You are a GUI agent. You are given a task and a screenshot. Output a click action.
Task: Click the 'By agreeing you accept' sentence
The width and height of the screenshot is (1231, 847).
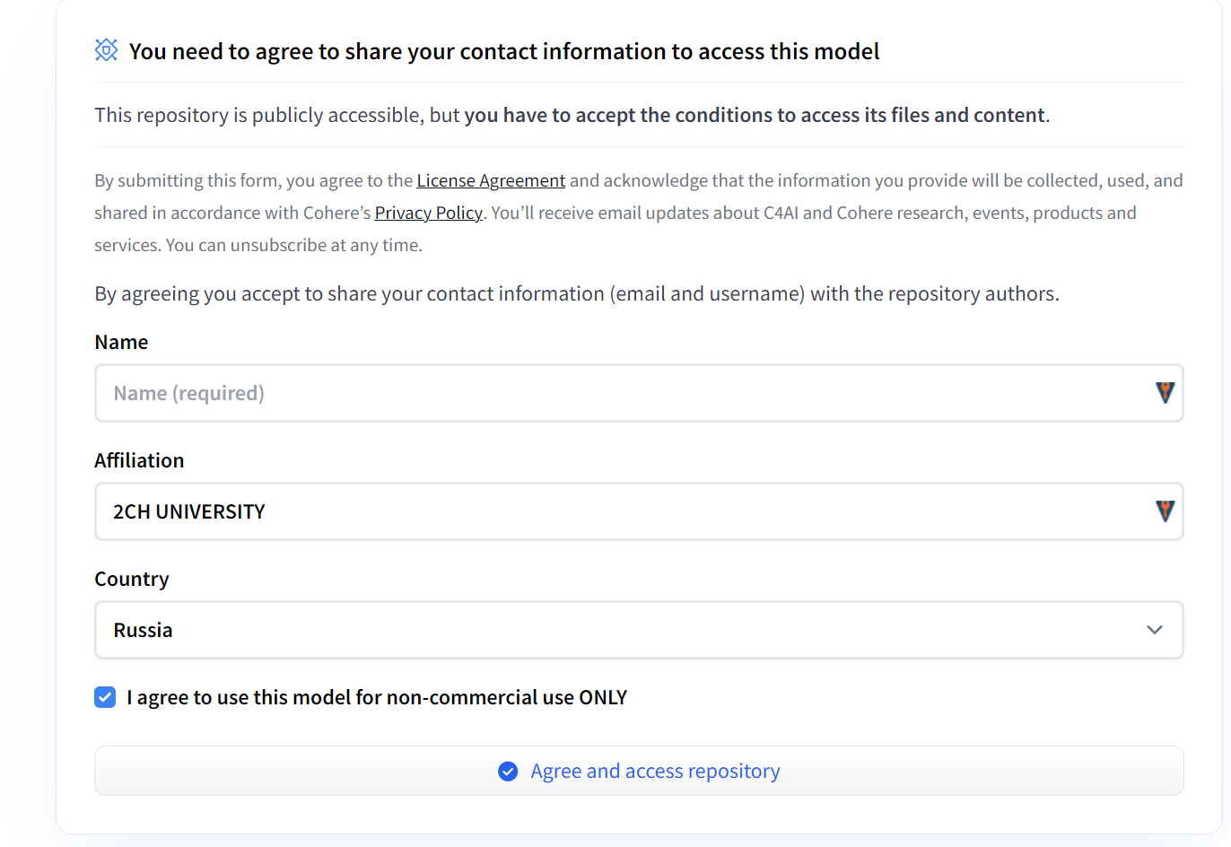tap(577, 293)
